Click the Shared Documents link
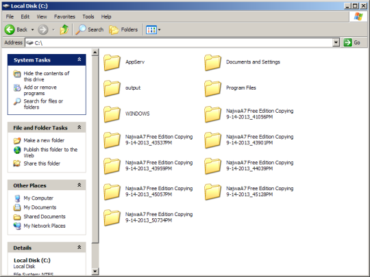370x277 pixels. [45, 216]
